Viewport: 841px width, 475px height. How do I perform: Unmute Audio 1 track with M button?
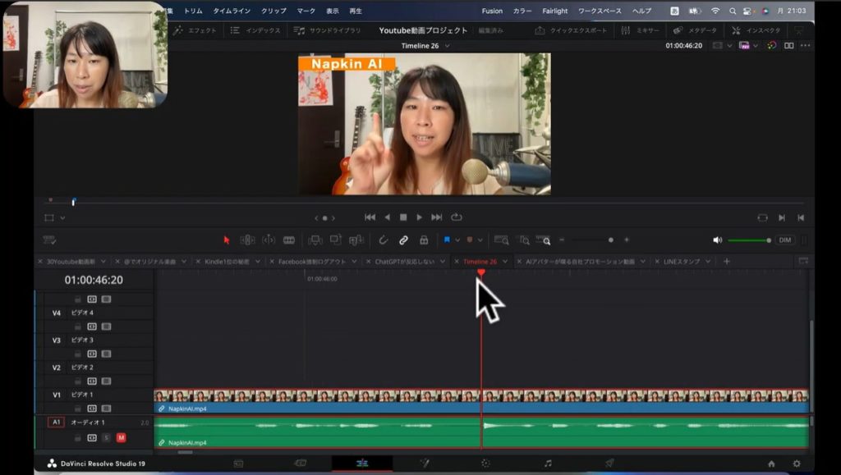[x=121, y=437]
